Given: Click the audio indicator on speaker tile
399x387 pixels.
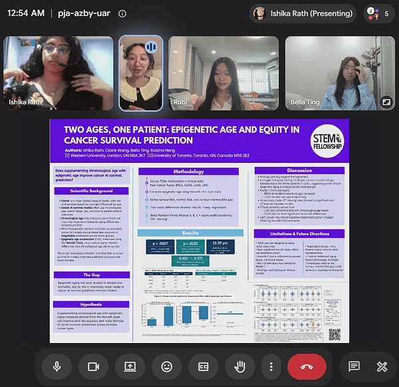Looking at the screenshot, I should pos(151,47).
